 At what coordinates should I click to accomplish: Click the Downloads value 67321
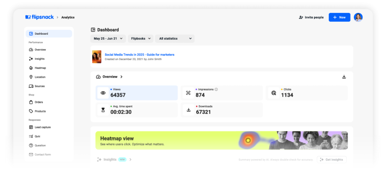(x=203, y=112)
